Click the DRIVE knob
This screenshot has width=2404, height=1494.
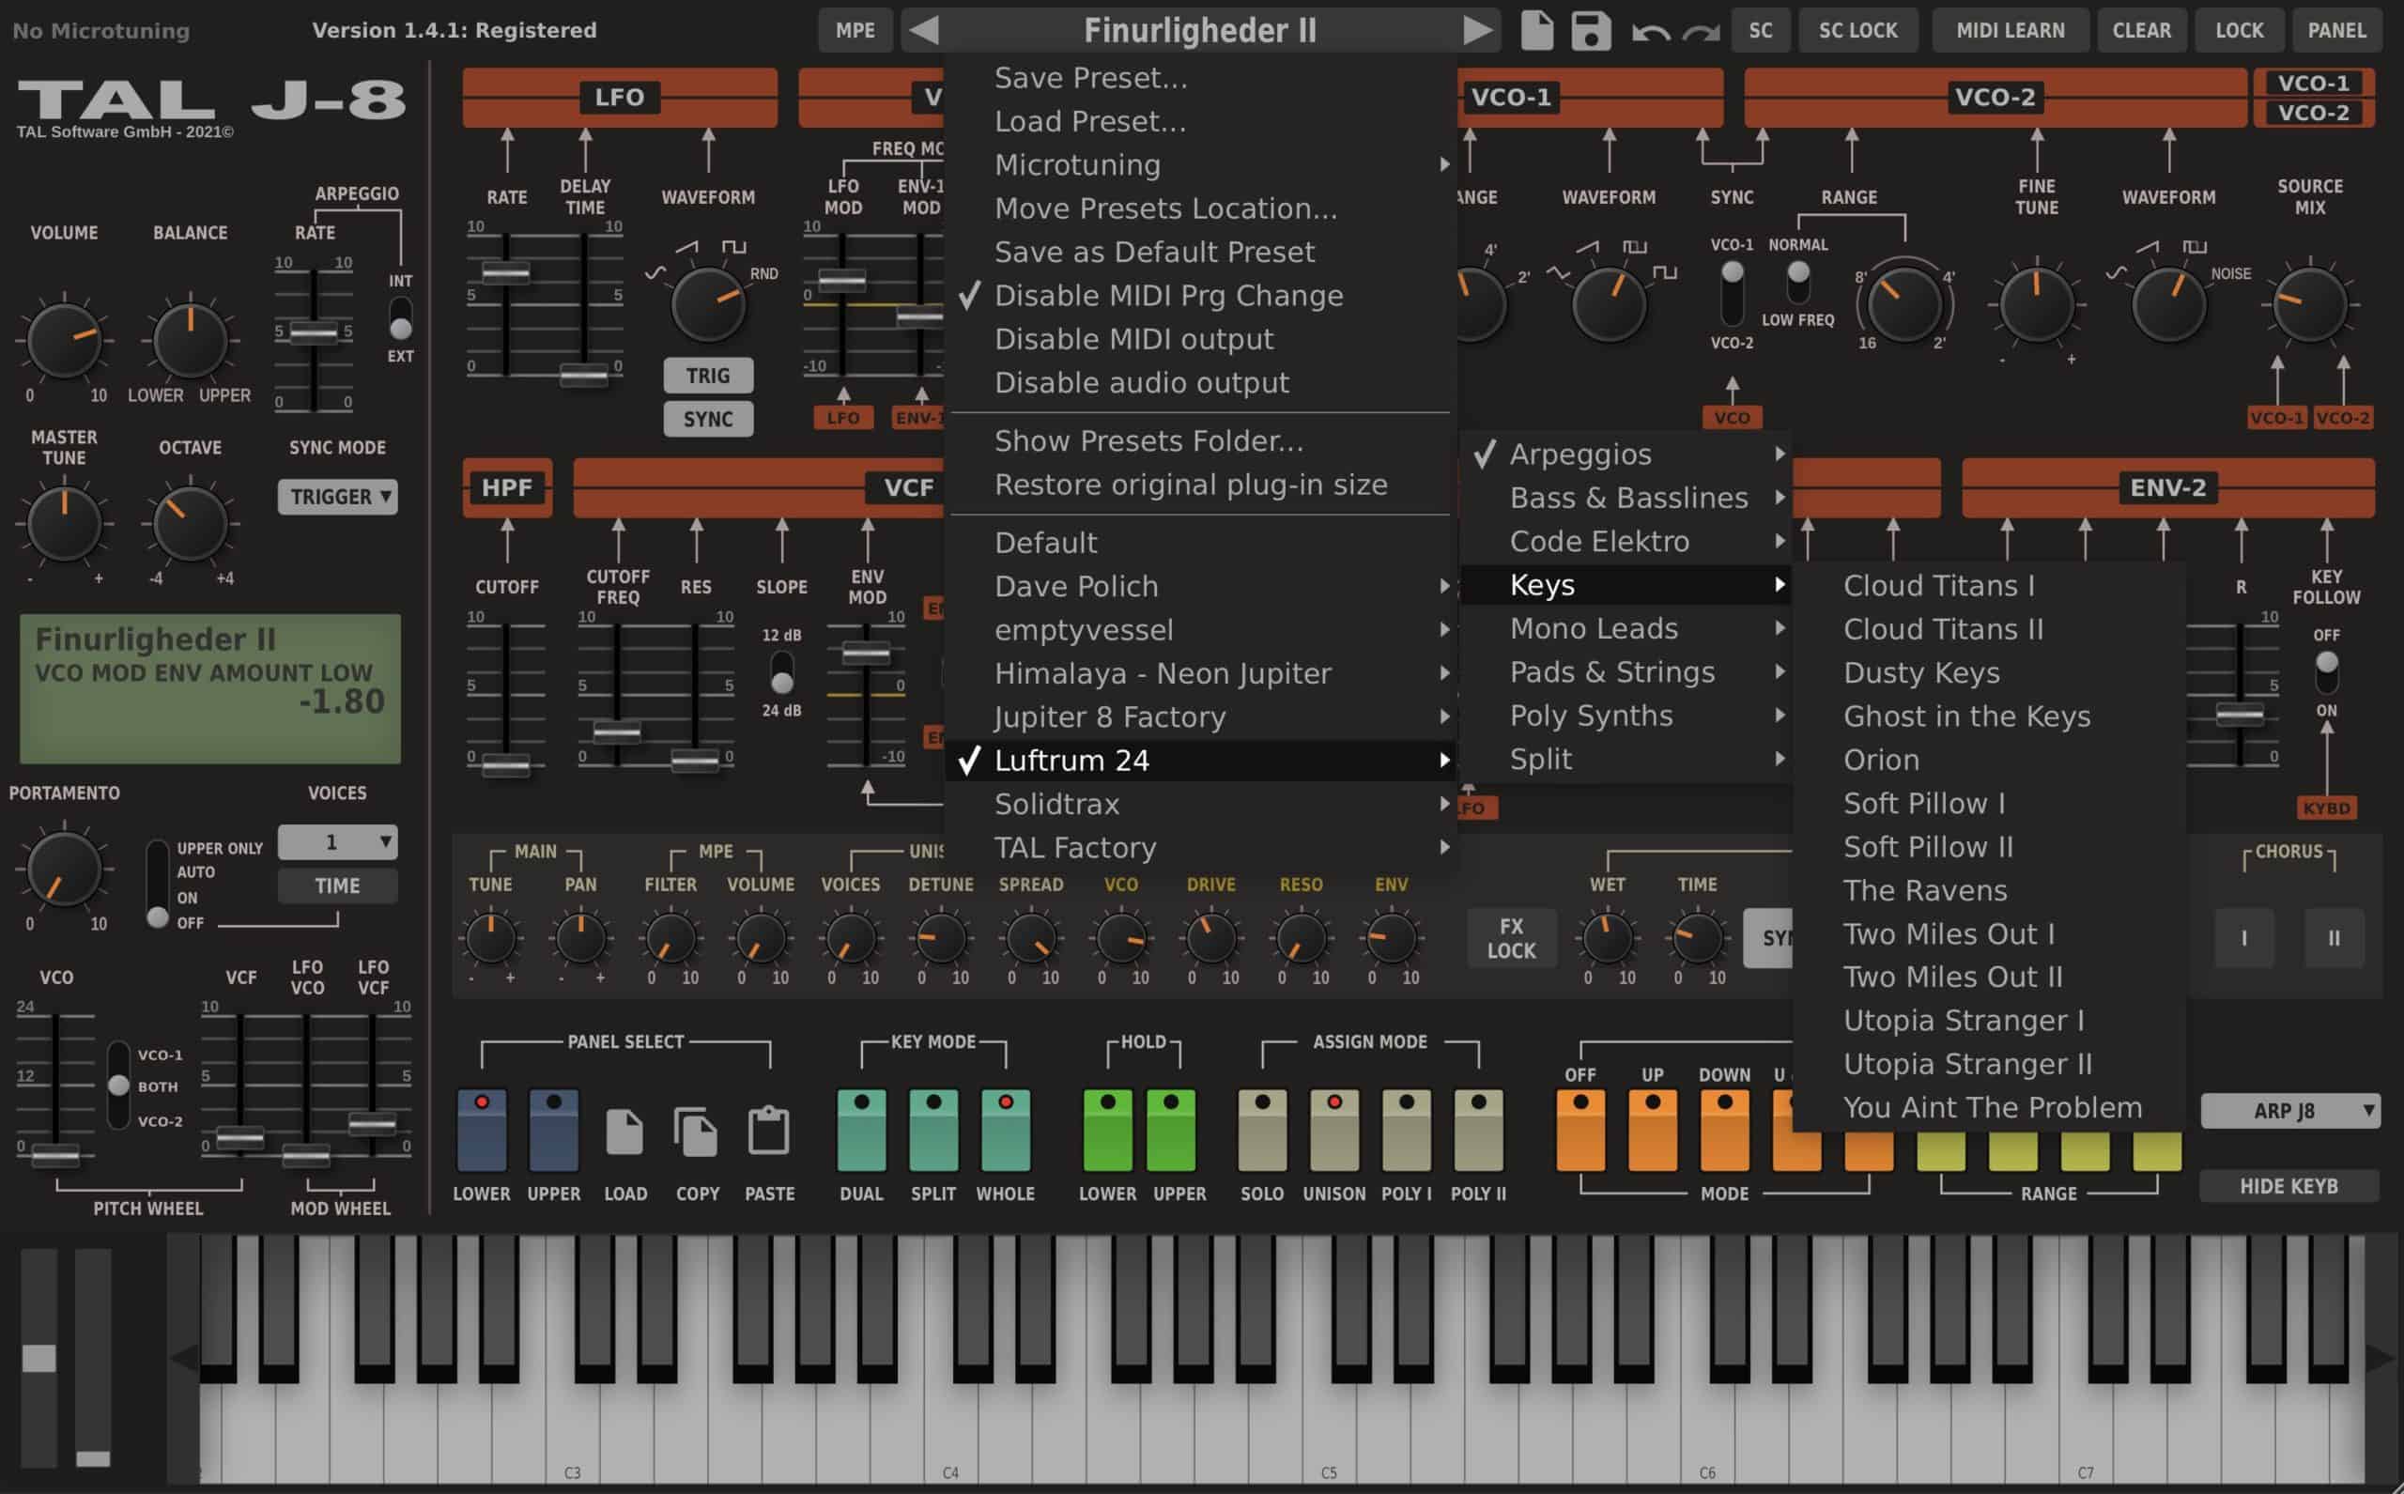(1210, 939)
